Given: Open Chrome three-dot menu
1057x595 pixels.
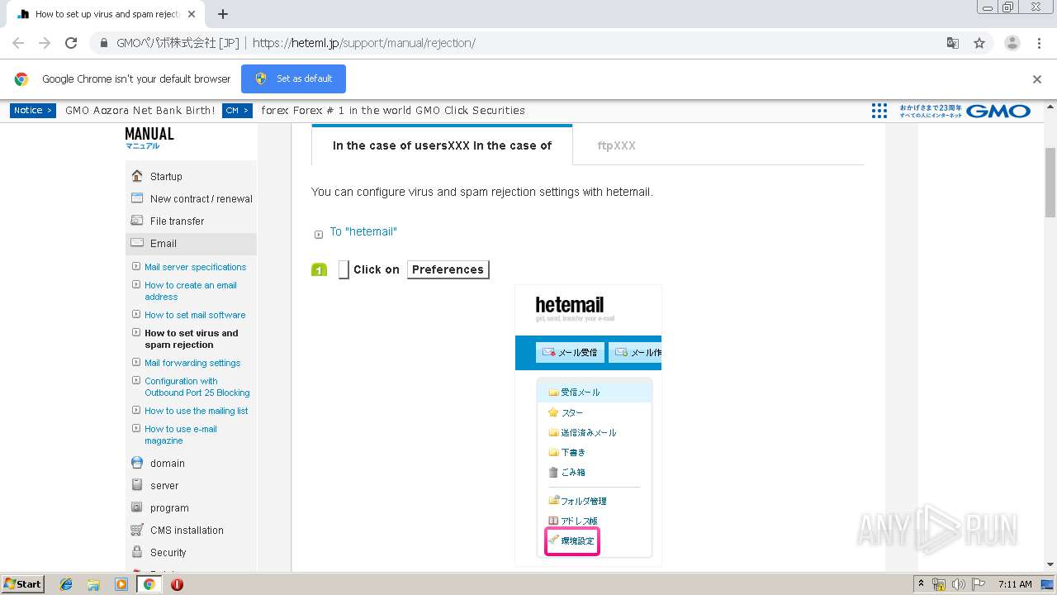Looking at the screenshot, I should 1038,43.
